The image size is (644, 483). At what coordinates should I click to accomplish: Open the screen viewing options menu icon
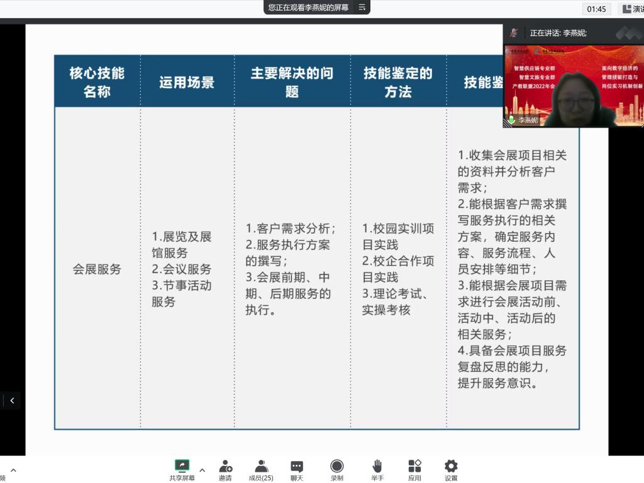click(x=362, y=8)
